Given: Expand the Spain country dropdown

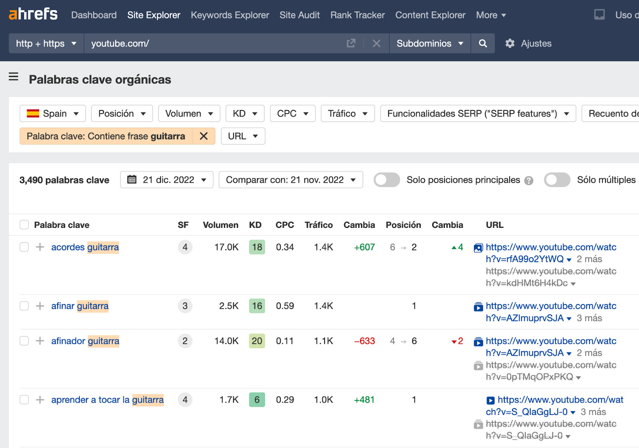Looking at the screenshot, I should click(x=53, y=114).
